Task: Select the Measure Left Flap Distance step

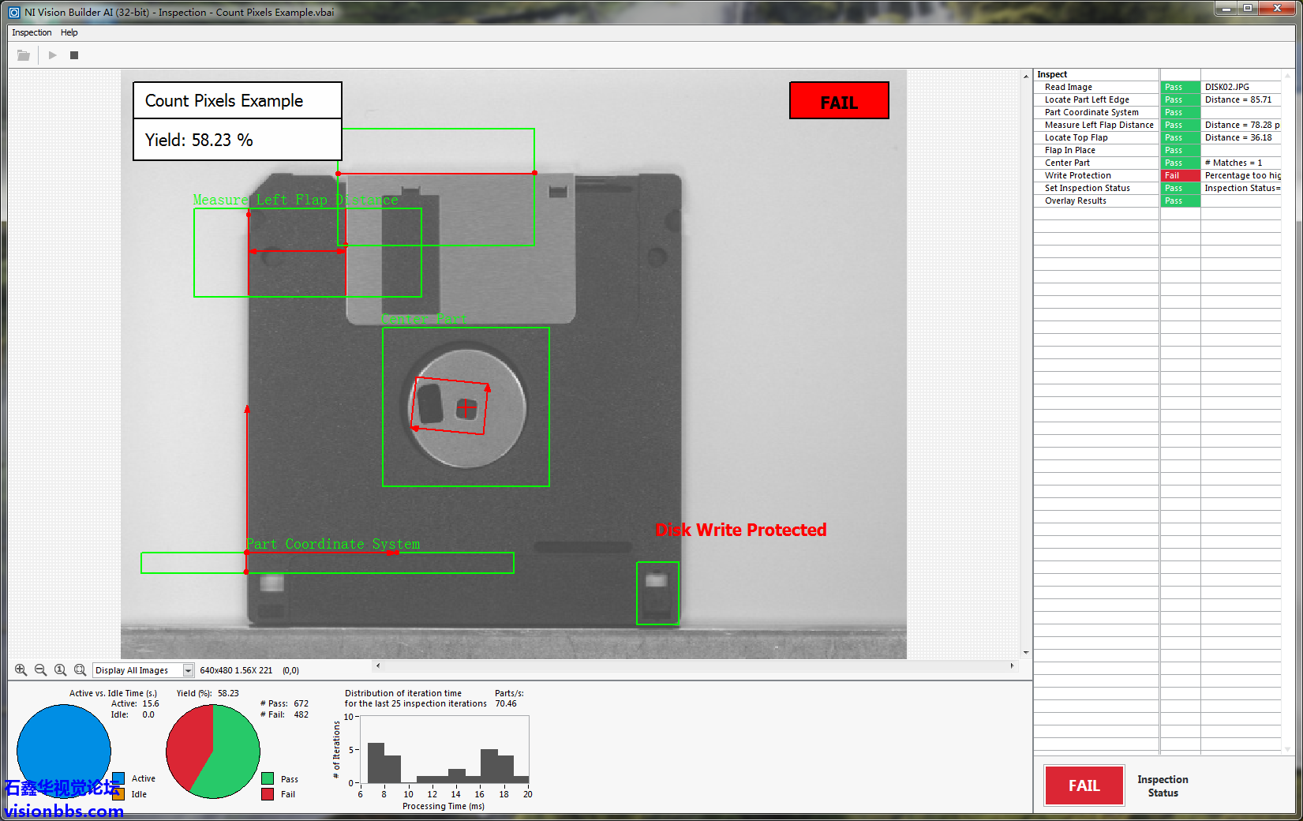Action: 1099,125
